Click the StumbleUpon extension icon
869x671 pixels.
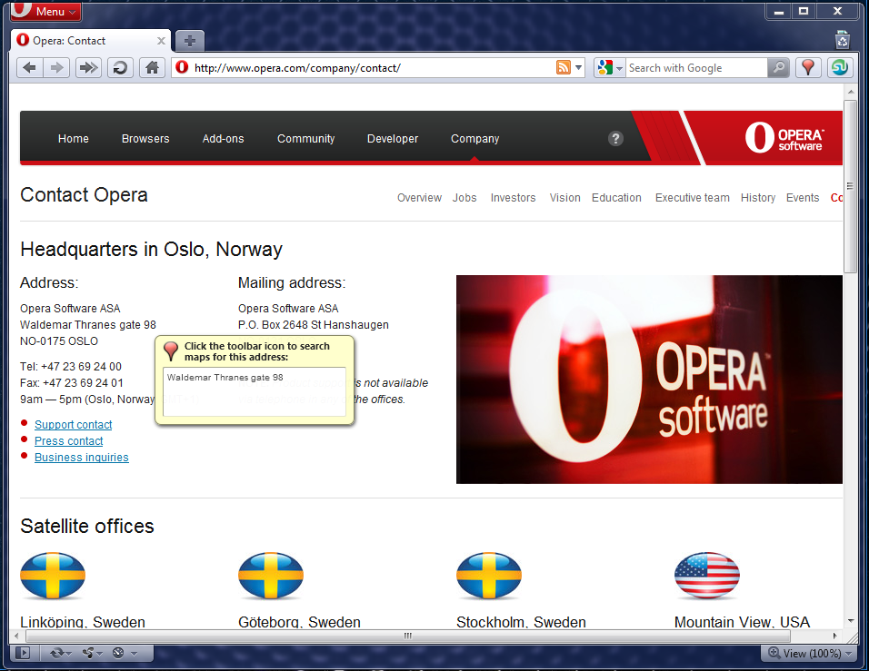[840, 67]
